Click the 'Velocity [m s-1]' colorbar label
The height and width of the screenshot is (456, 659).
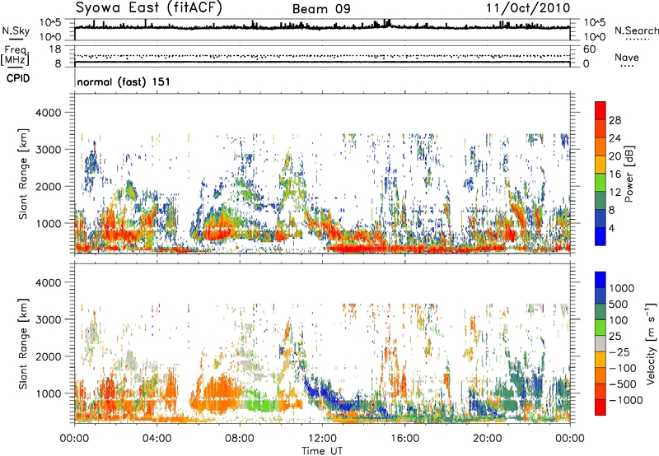[x=651, y=343]
